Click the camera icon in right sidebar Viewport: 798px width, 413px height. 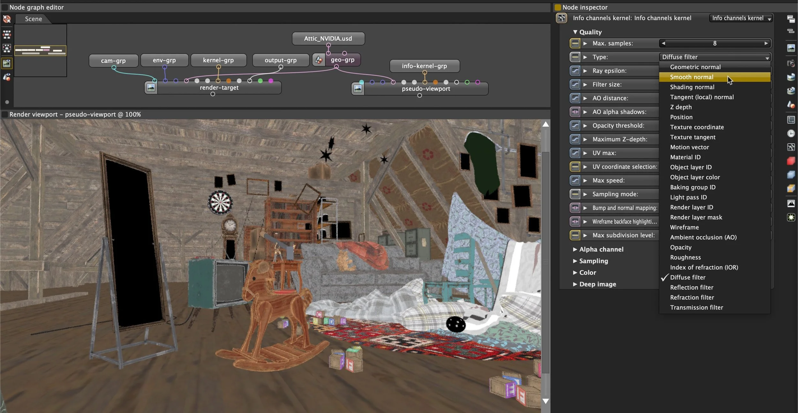tap(791, 63)
